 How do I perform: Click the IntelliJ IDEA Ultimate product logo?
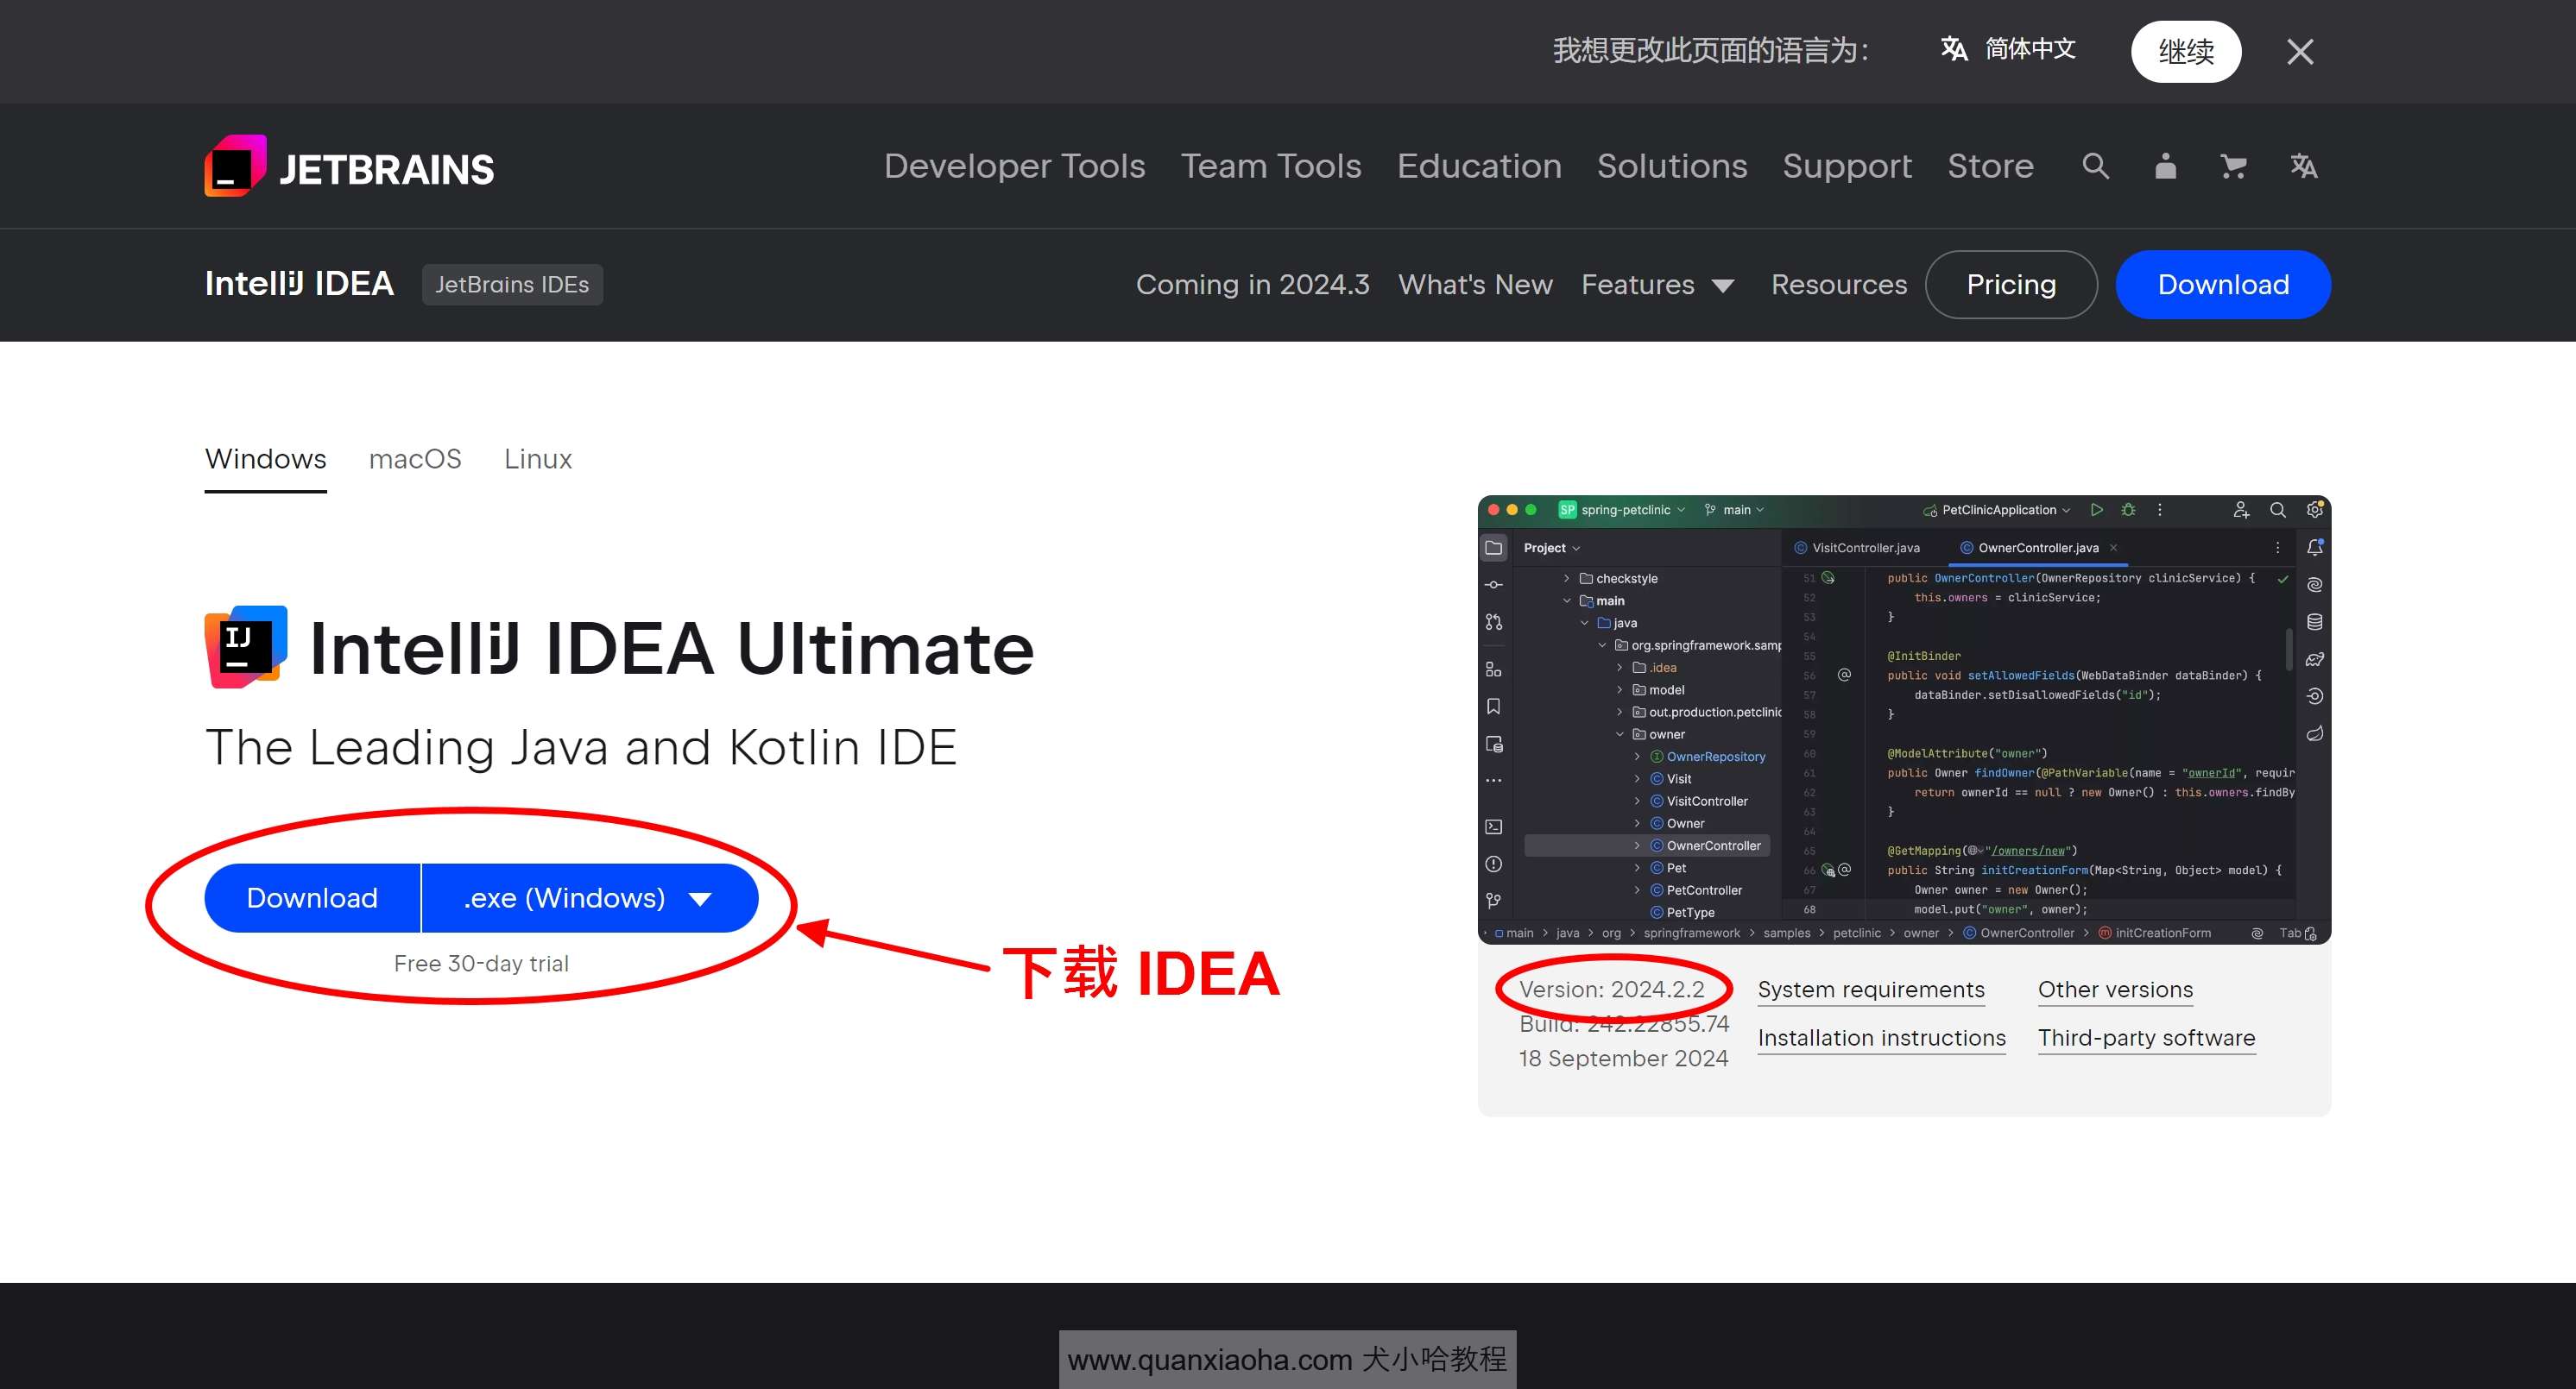coord(246,646)
